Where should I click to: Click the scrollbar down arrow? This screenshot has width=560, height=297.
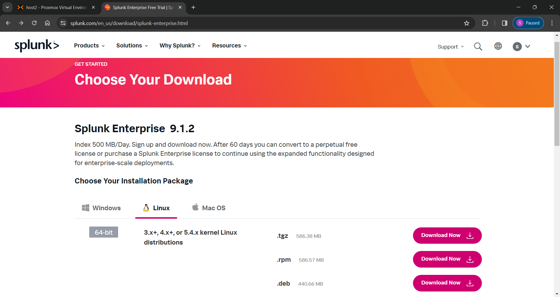tap(557, 294)
